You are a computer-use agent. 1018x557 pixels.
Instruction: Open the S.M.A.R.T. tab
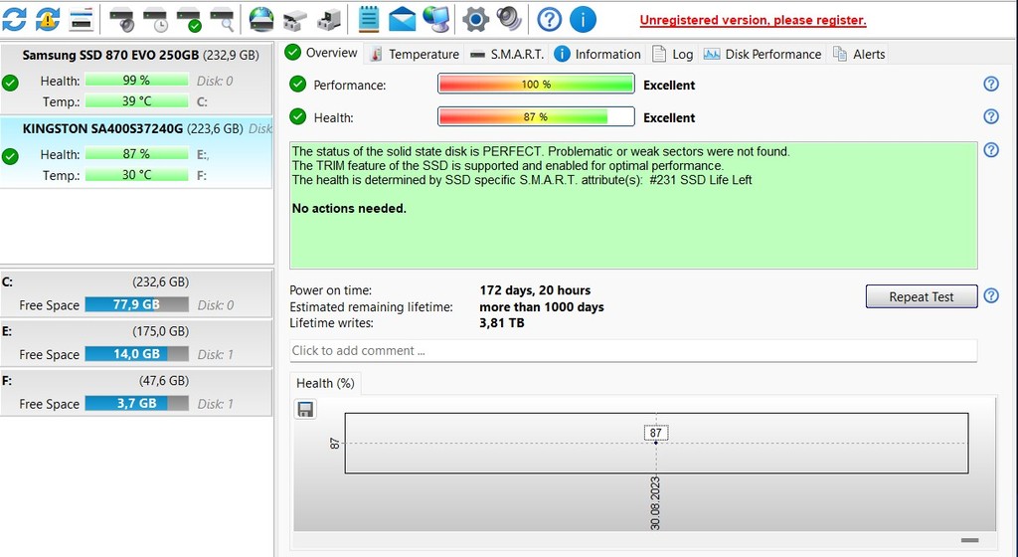508,54
